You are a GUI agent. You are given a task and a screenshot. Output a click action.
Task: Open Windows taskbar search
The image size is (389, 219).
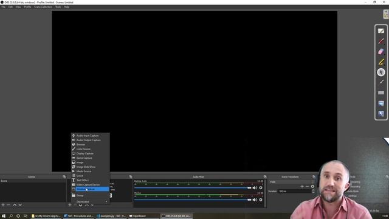click(x=11, y=216)
